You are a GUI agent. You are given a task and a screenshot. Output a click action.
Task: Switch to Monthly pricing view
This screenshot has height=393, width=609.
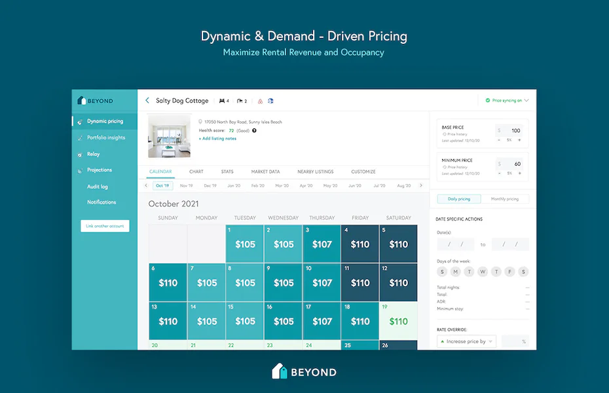[505, 199]
